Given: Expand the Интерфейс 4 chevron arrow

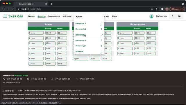Looking at the screenshot, I should tap(102, 40).
